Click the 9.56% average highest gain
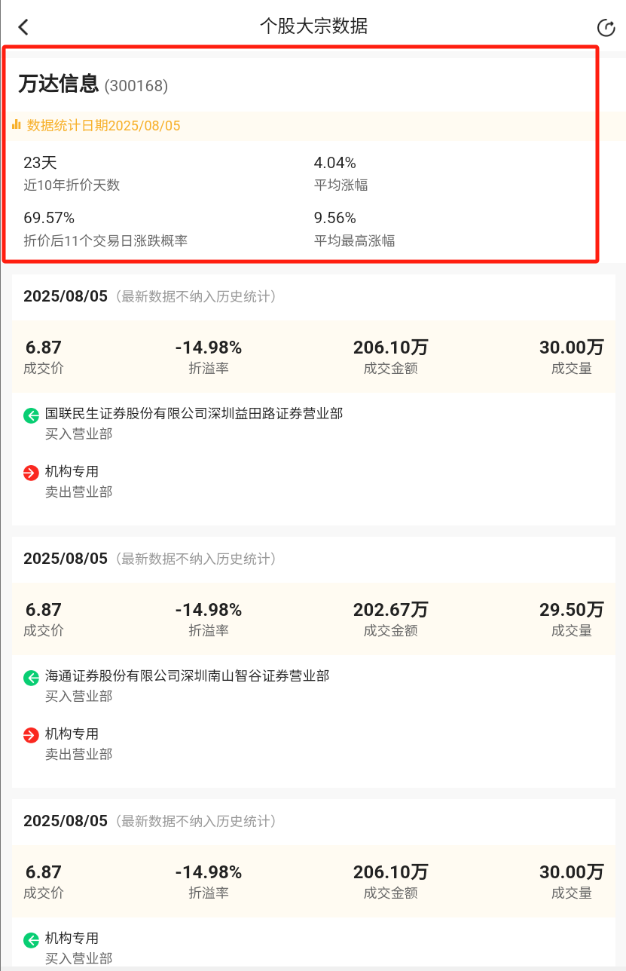The height and width of the screenshot is (971, 626). pyautogui.click(x=335, y=218)
